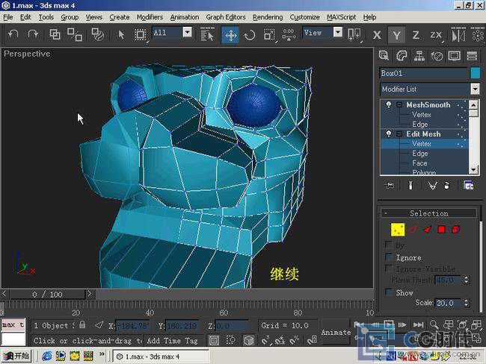This screenshot has width=486, height=364.
Task: Click the Windows Start button
Action: pyautogui.click(x=16, y=356)
